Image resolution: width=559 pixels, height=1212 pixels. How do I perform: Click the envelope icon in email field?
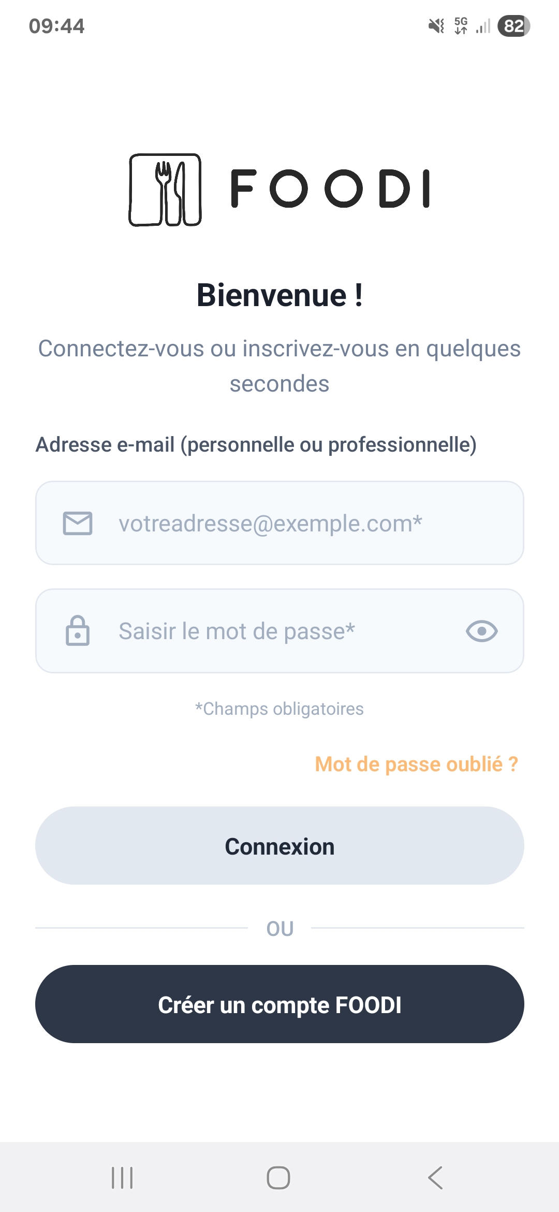[78, 523]
